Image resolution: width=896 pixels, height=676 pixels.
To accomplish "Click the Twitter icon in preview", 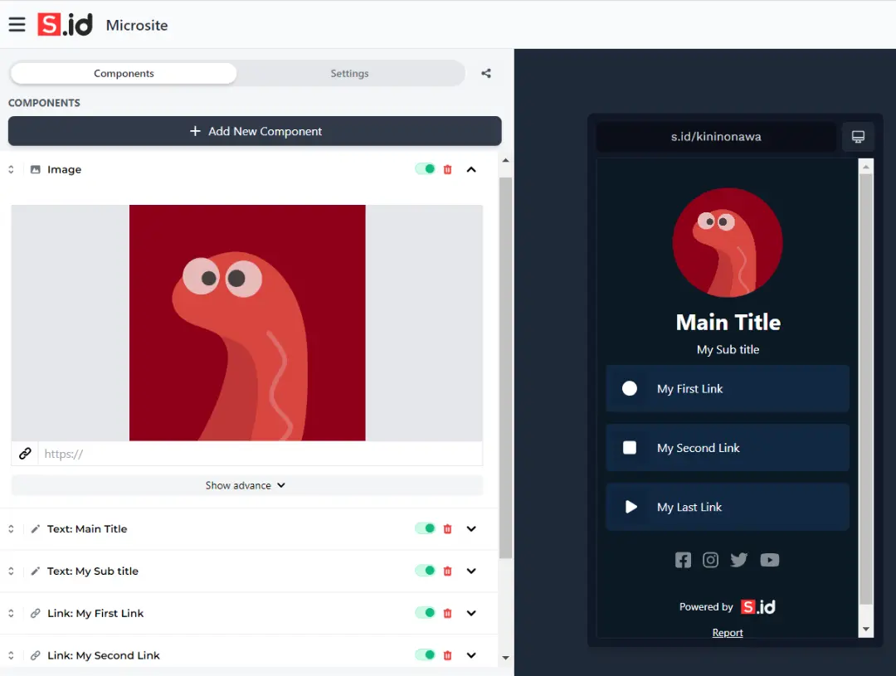I will (739, 560).
